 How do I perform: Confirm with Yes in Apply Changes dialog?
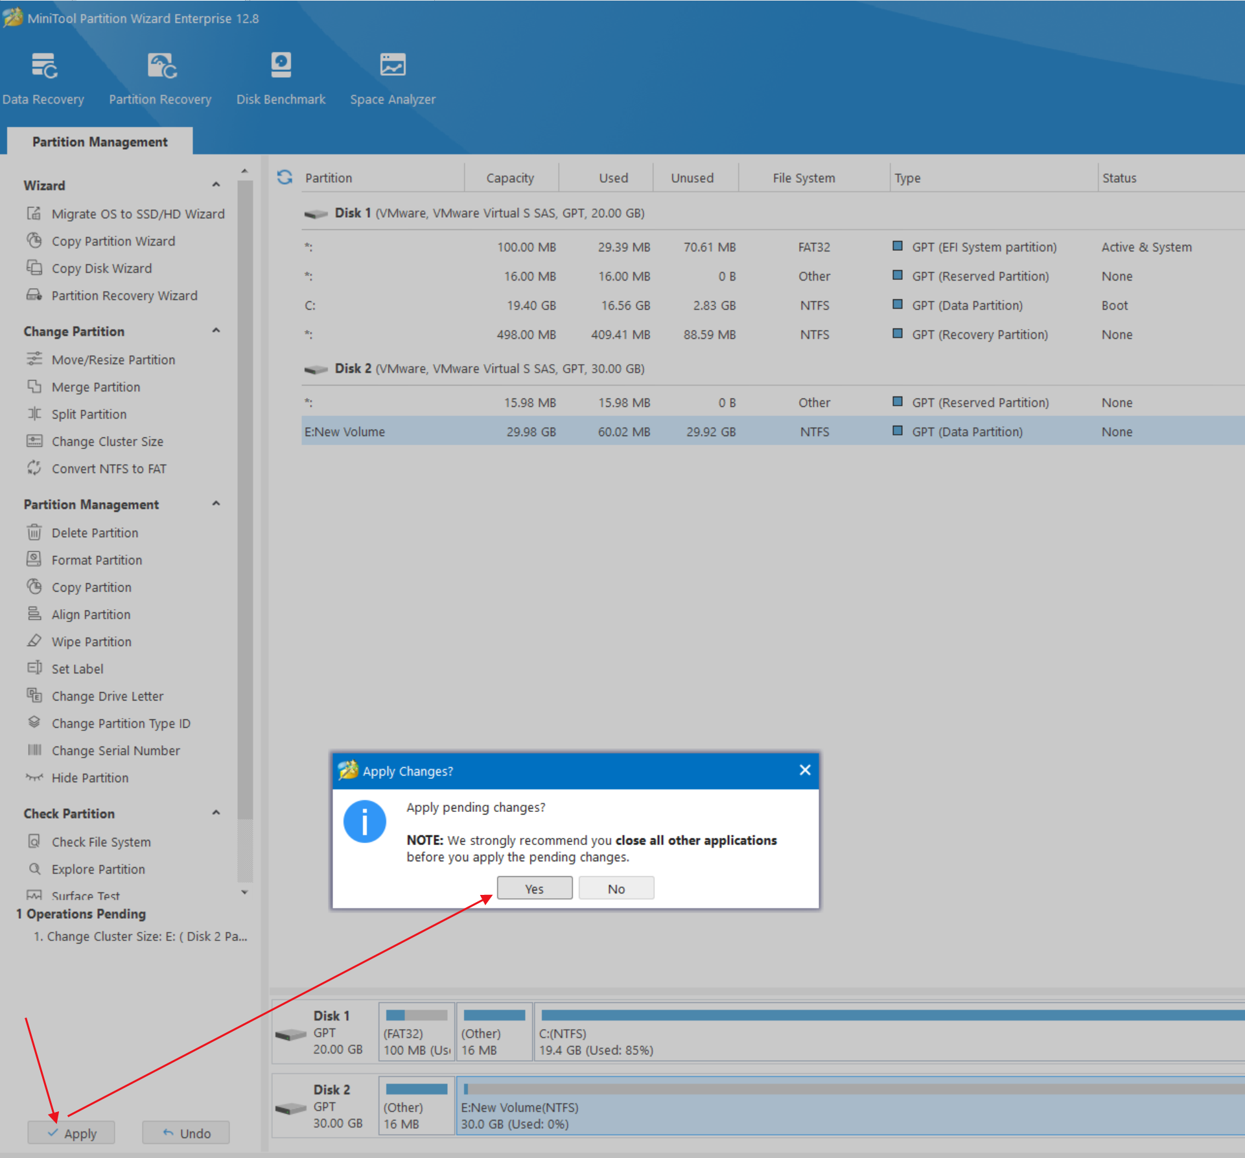[535, 888]
